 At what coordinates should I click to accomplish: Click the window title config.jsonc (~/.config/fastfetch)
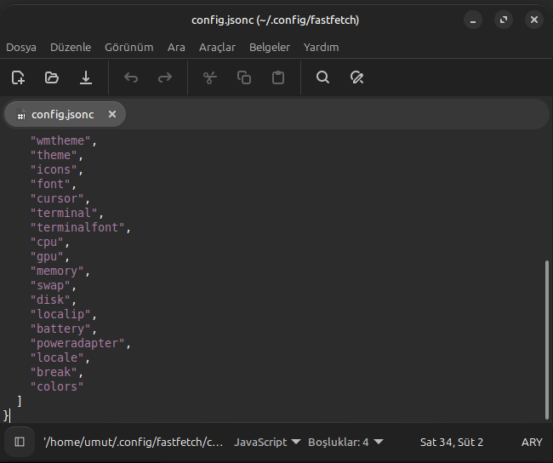[275, 20]
